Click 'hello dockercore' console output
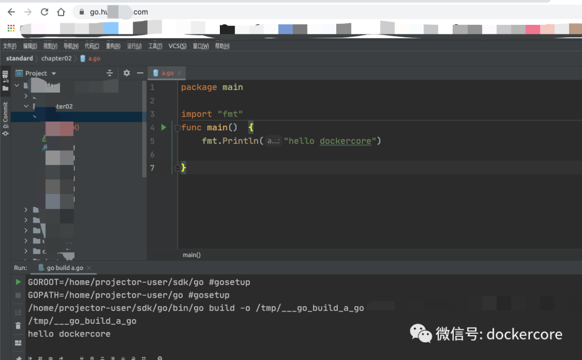Image resolution: width=582 pixels, height=360 pixels. click(69, 334)
